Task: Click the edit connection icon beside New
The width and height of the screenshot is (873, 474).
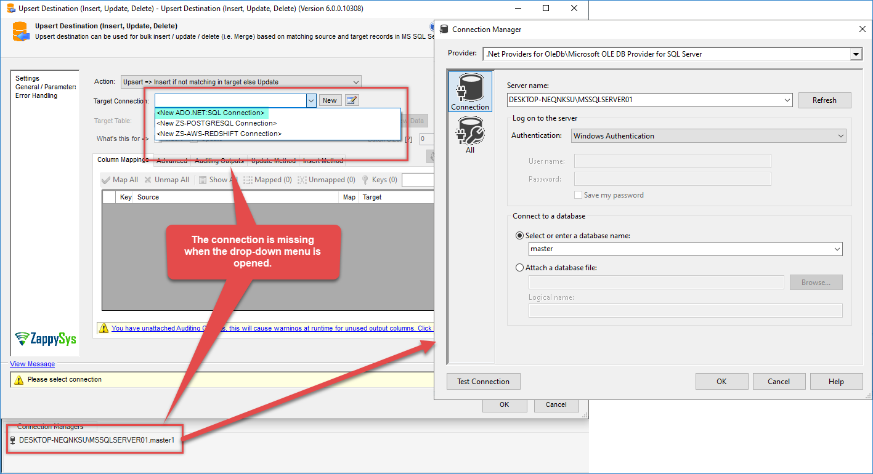Action: click(x=352, y=100)
